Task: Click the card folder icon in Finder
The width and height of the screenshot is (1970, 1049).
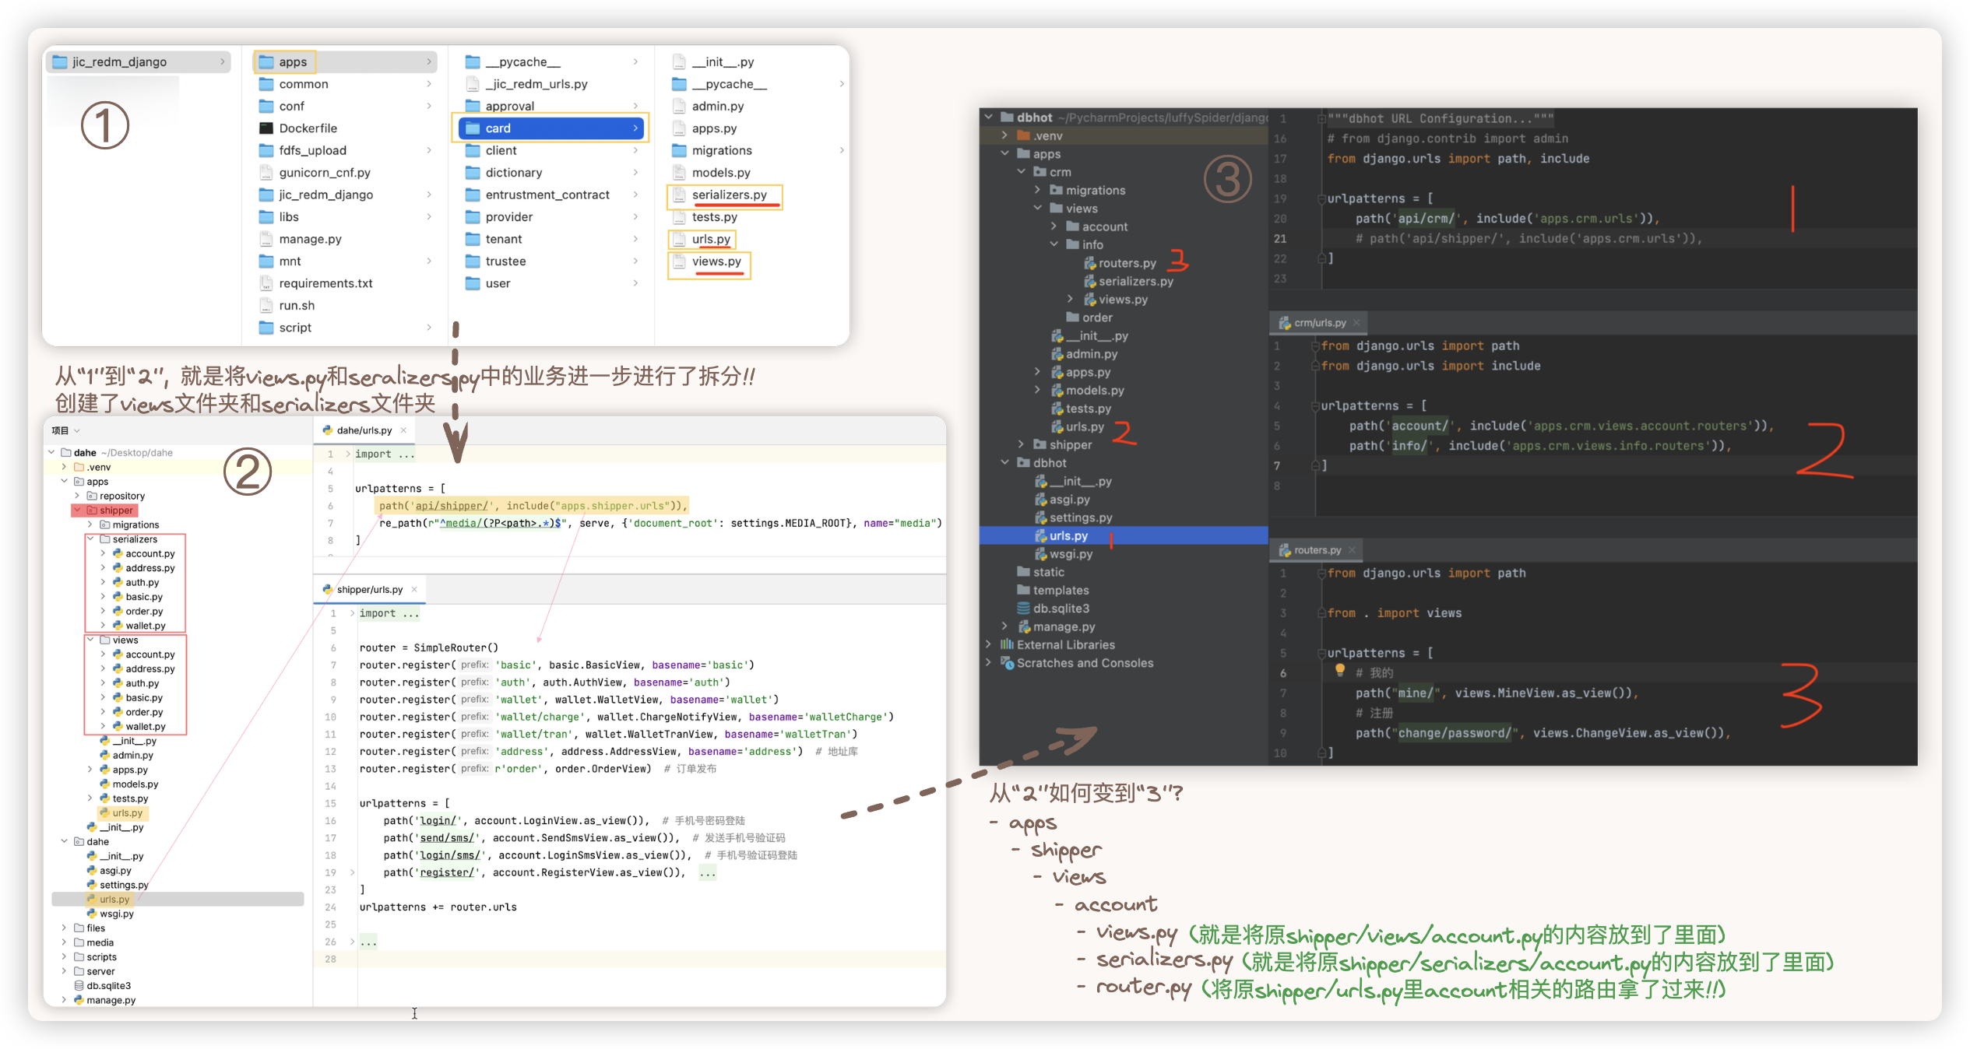Action: pos(472,128)
